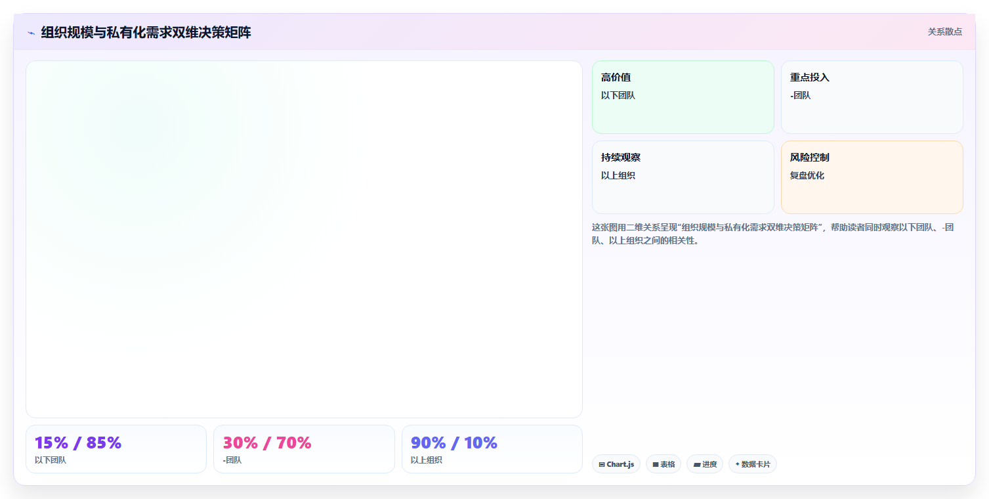Click the 复盘优化 text in 风险控制 card
989x499 pixels.
(x=807, y=175)
